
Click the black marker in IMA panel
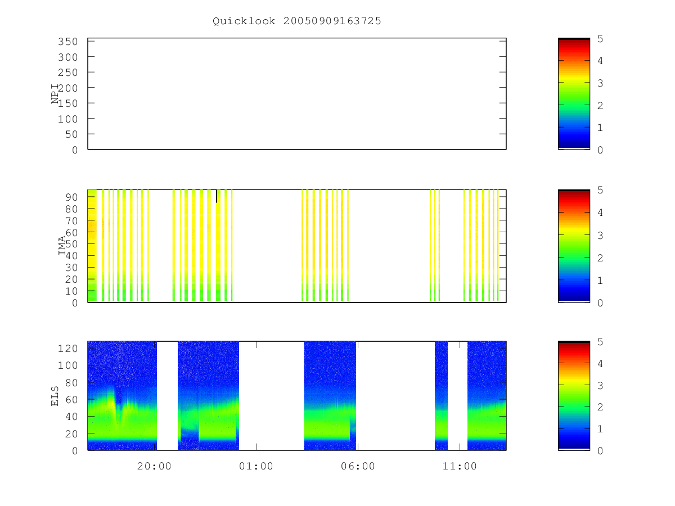pyautogui.click(x=217, y=196)
